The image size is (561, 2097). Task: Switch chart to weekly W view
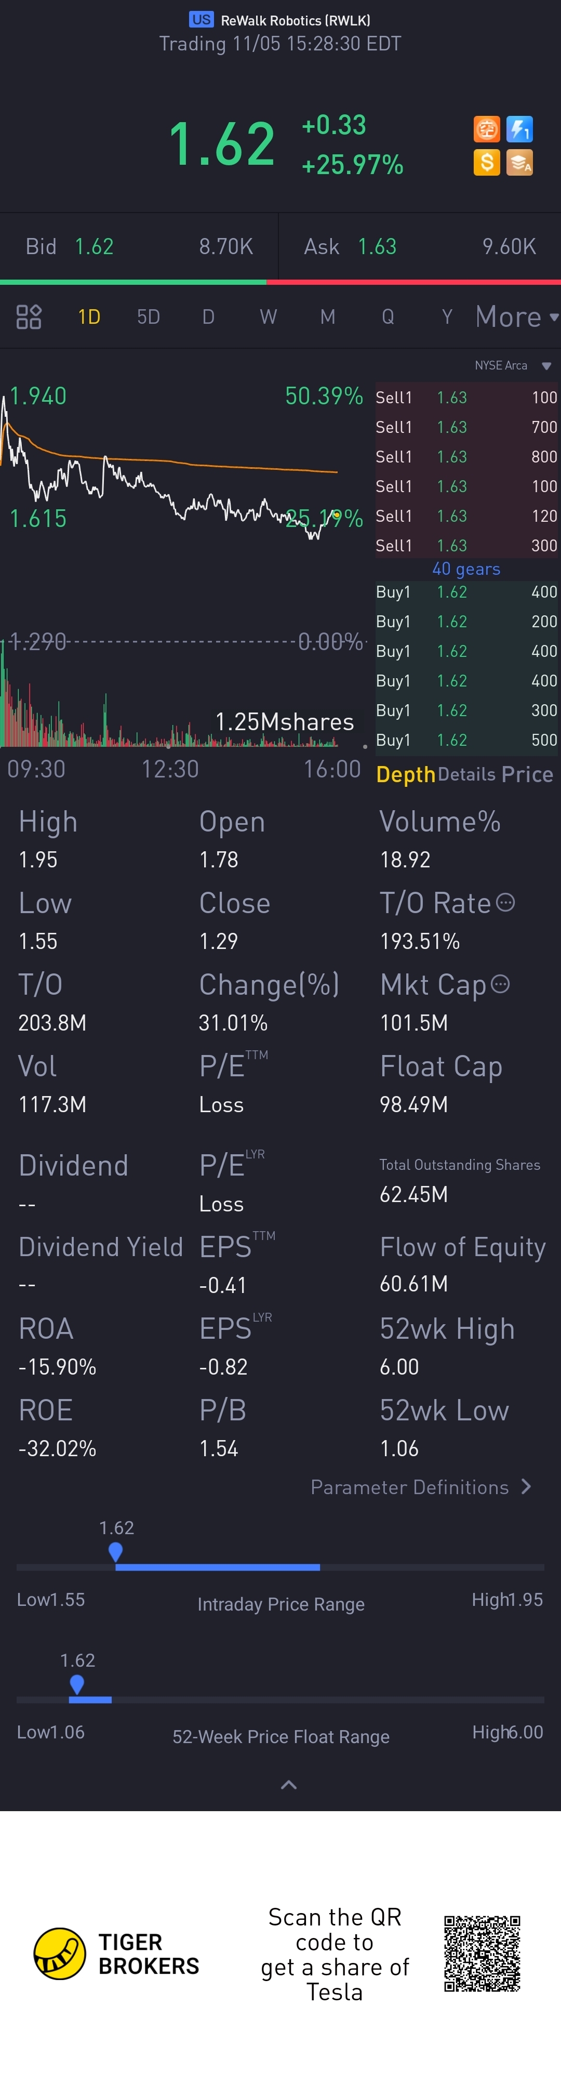[x=268, y=316]
